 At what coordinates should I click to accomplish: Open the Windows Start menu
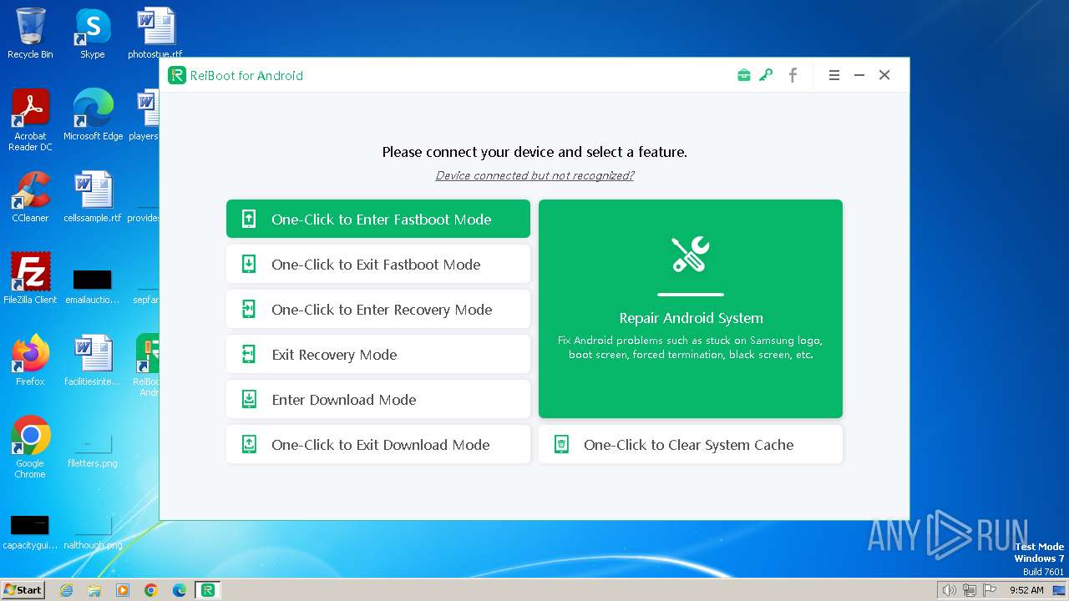pos(23,589)
